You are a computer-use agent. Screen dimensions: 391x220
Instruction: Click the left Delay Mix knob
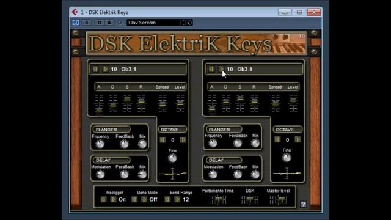point(142,174)
